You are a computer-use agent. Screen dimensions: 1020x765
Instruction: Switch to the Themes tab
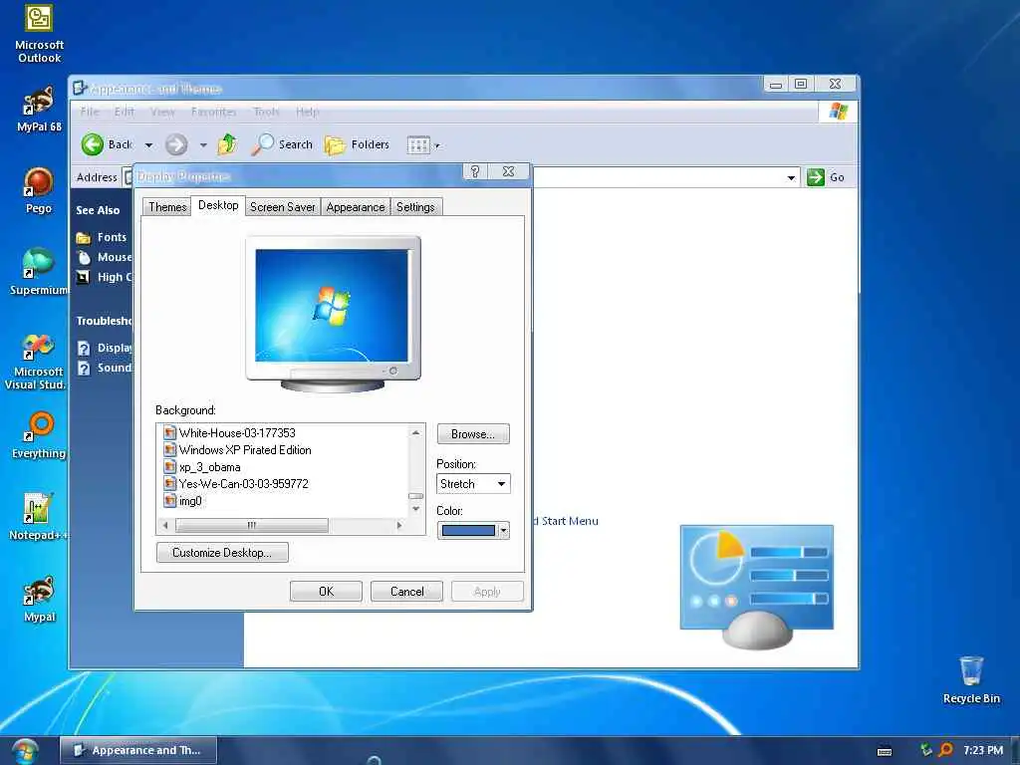click(167, 207)
